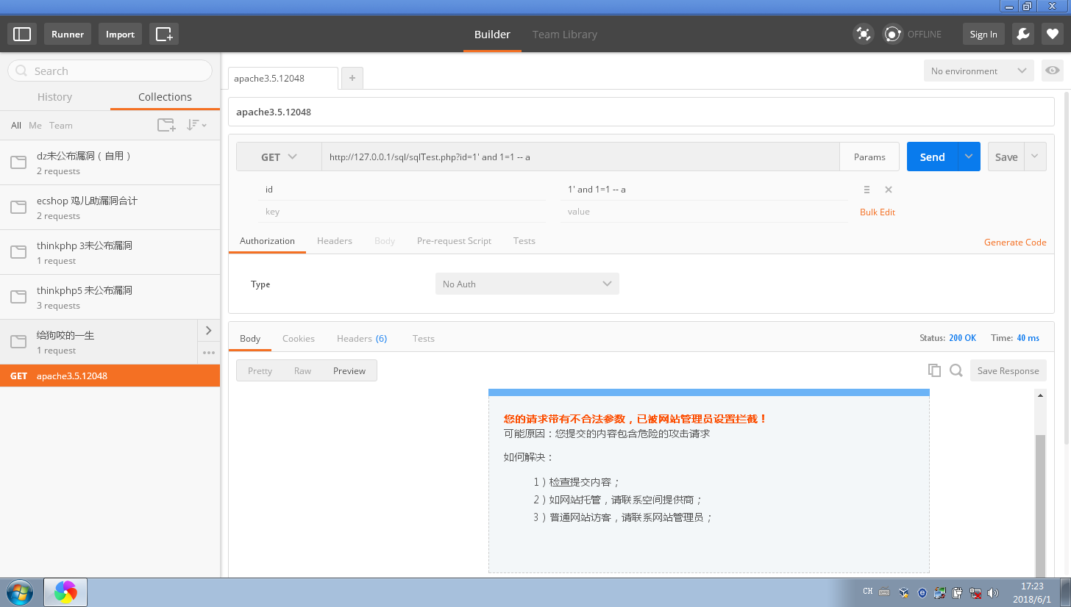Click the Bulk Edit link
Viewport: 1071px width, 607px height.
878,212
